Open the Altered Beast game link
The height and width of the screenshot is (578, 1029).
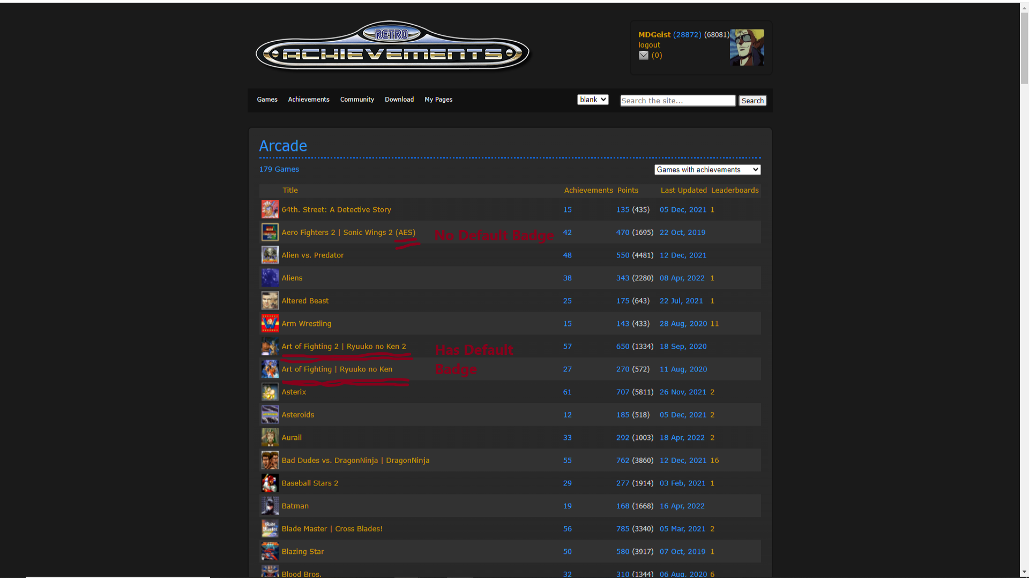coord(305,301)
